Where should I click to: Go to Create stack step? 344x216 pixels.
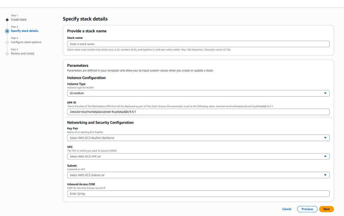19,20
